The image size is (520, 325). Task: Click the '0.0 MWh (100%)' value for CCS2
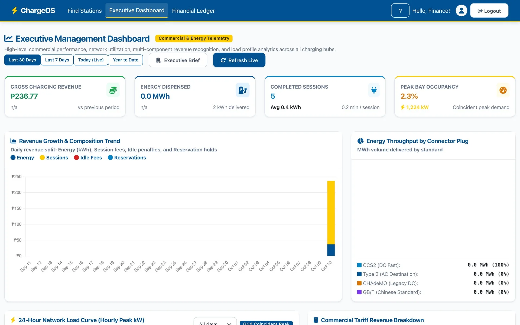[488, 265]
